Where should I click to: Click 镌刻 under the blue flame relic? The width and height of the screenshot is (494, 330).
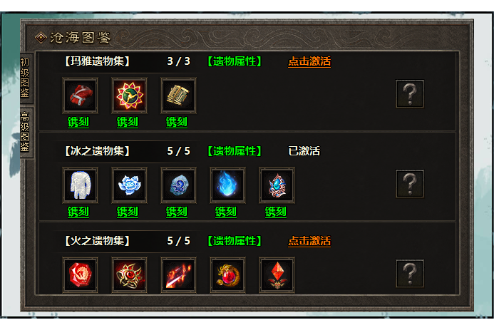(x=225, y=212)
